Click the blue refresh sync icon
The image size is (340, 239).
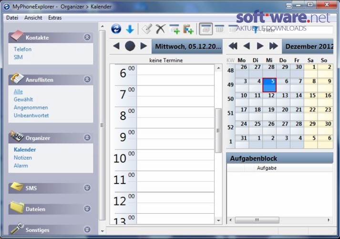[116, 29]
